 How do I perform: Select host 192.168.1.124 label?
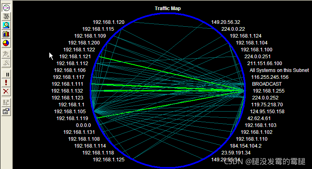pos(246,36)
